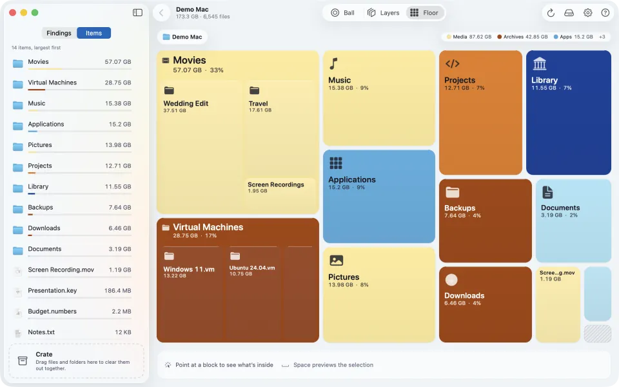This screenshot has height=387, width=619.
Task: Click the Virtual Machines folder icon in treemap header
Action: pos(166,228)
